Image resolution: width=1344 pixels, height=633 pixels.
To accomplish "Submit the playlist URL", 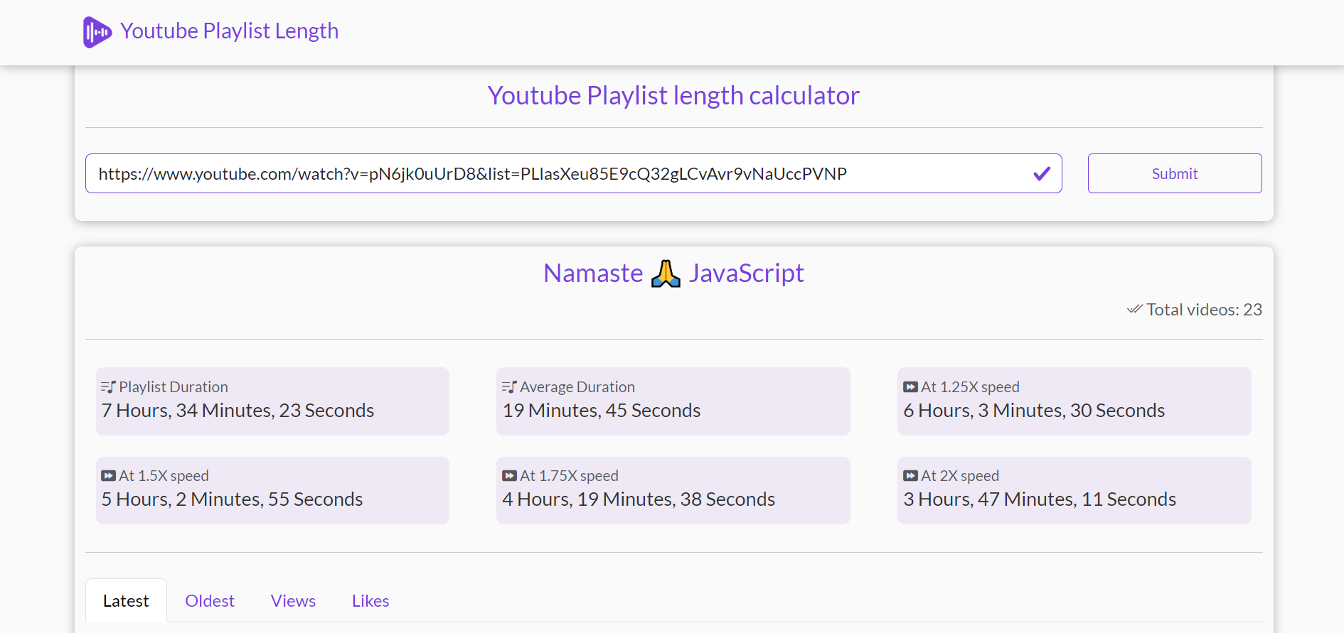I will pyautogui.click(x=1175, y=173).
